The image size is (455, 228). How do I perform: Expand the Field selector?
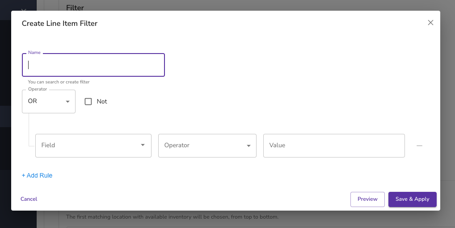tap(93, 146)
